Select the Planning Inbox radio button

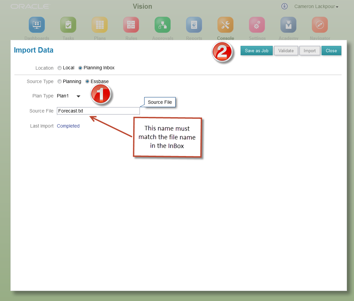[x=80, y=68]
